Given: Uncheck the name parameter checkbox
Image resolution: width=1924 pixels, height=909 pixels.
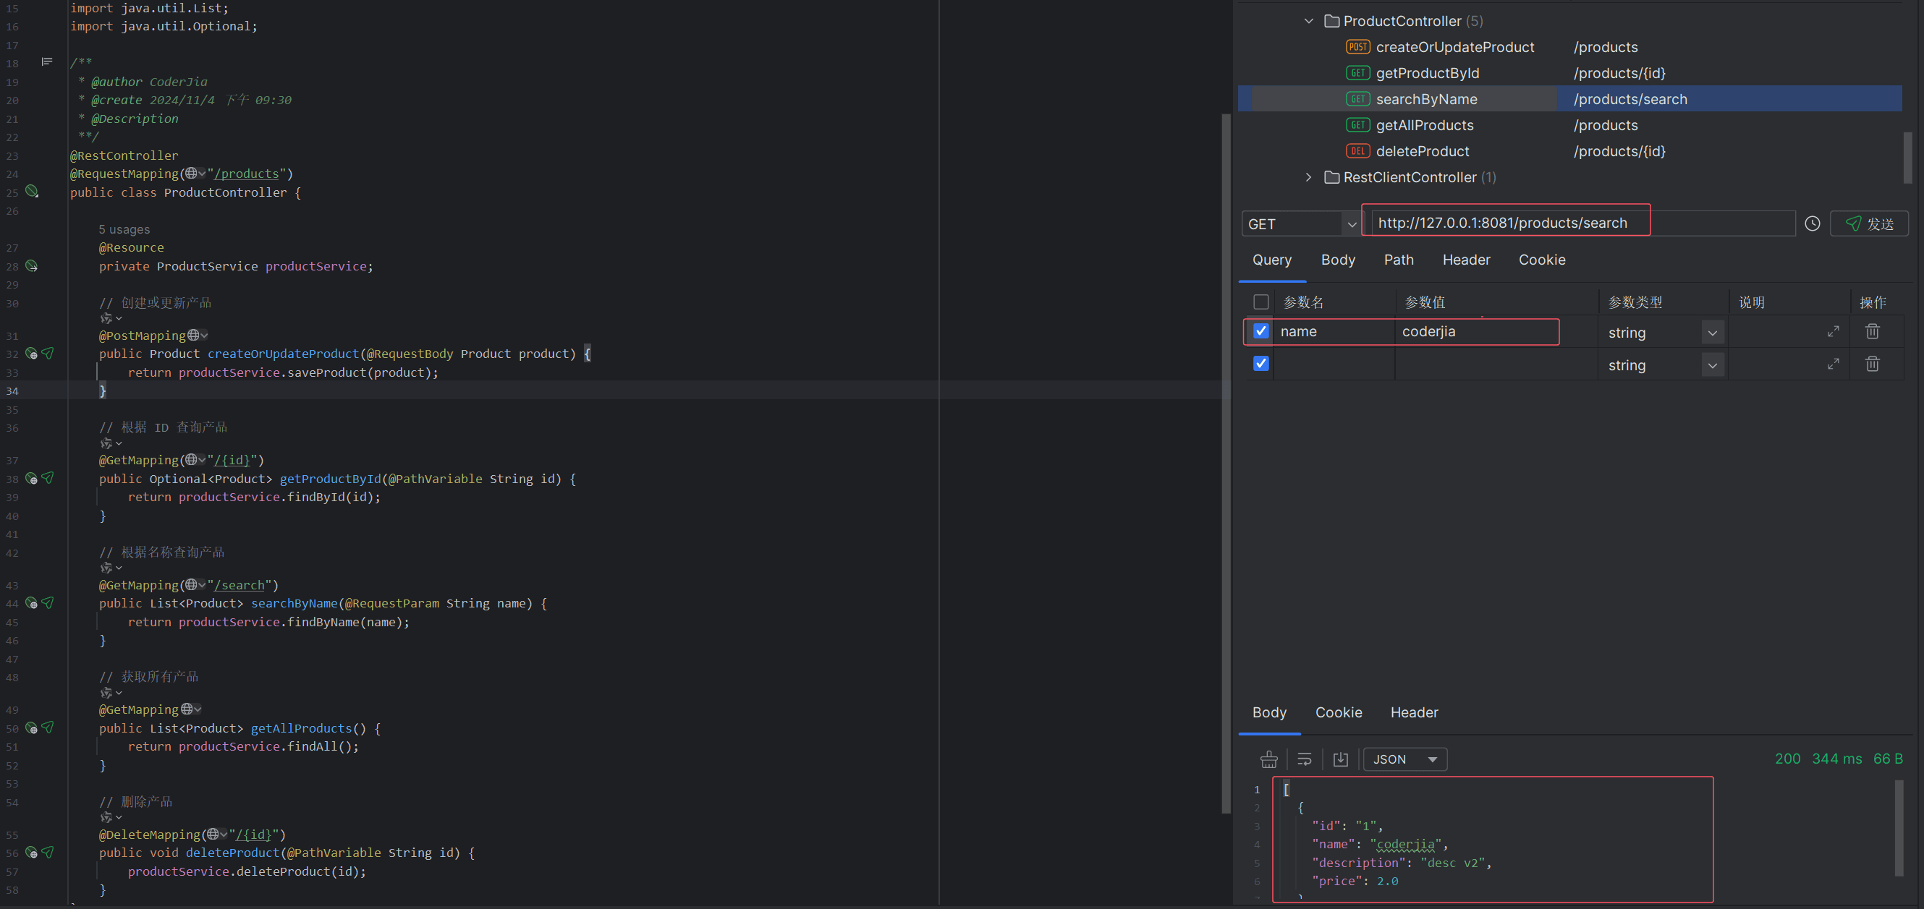Looking at the screenshot, I should coord(1260,331).
